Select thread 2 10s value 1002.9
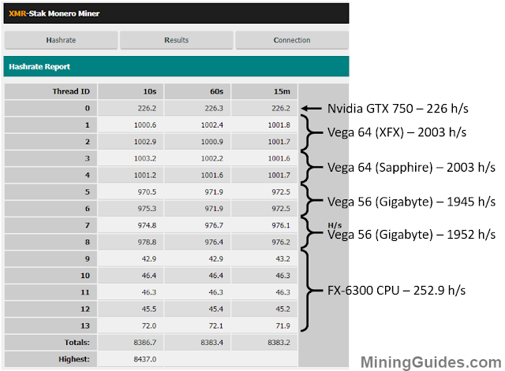Screen dimensions: 505x371 (x=145, y=142)
